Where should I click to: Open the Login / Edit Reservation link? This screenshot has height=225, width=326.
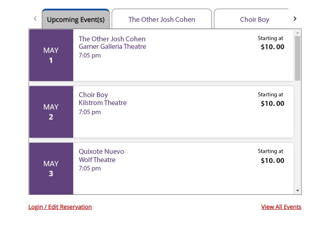pos(60,207)
